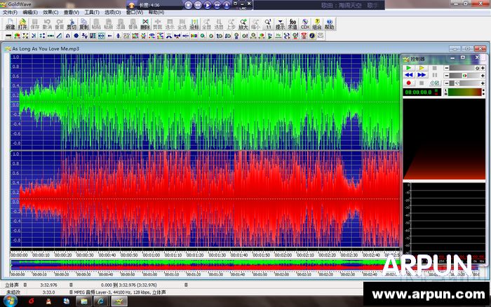The width and height of the screenshot is (491, 307).
Task: Open the 文件(F) menu
Action: [x=10, y=13]
